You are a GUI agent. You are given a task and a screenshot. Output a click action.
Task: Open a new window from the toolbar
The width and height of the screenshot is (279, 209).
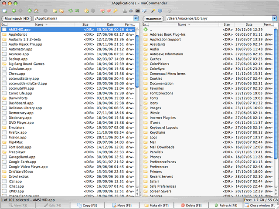[5, 11]
